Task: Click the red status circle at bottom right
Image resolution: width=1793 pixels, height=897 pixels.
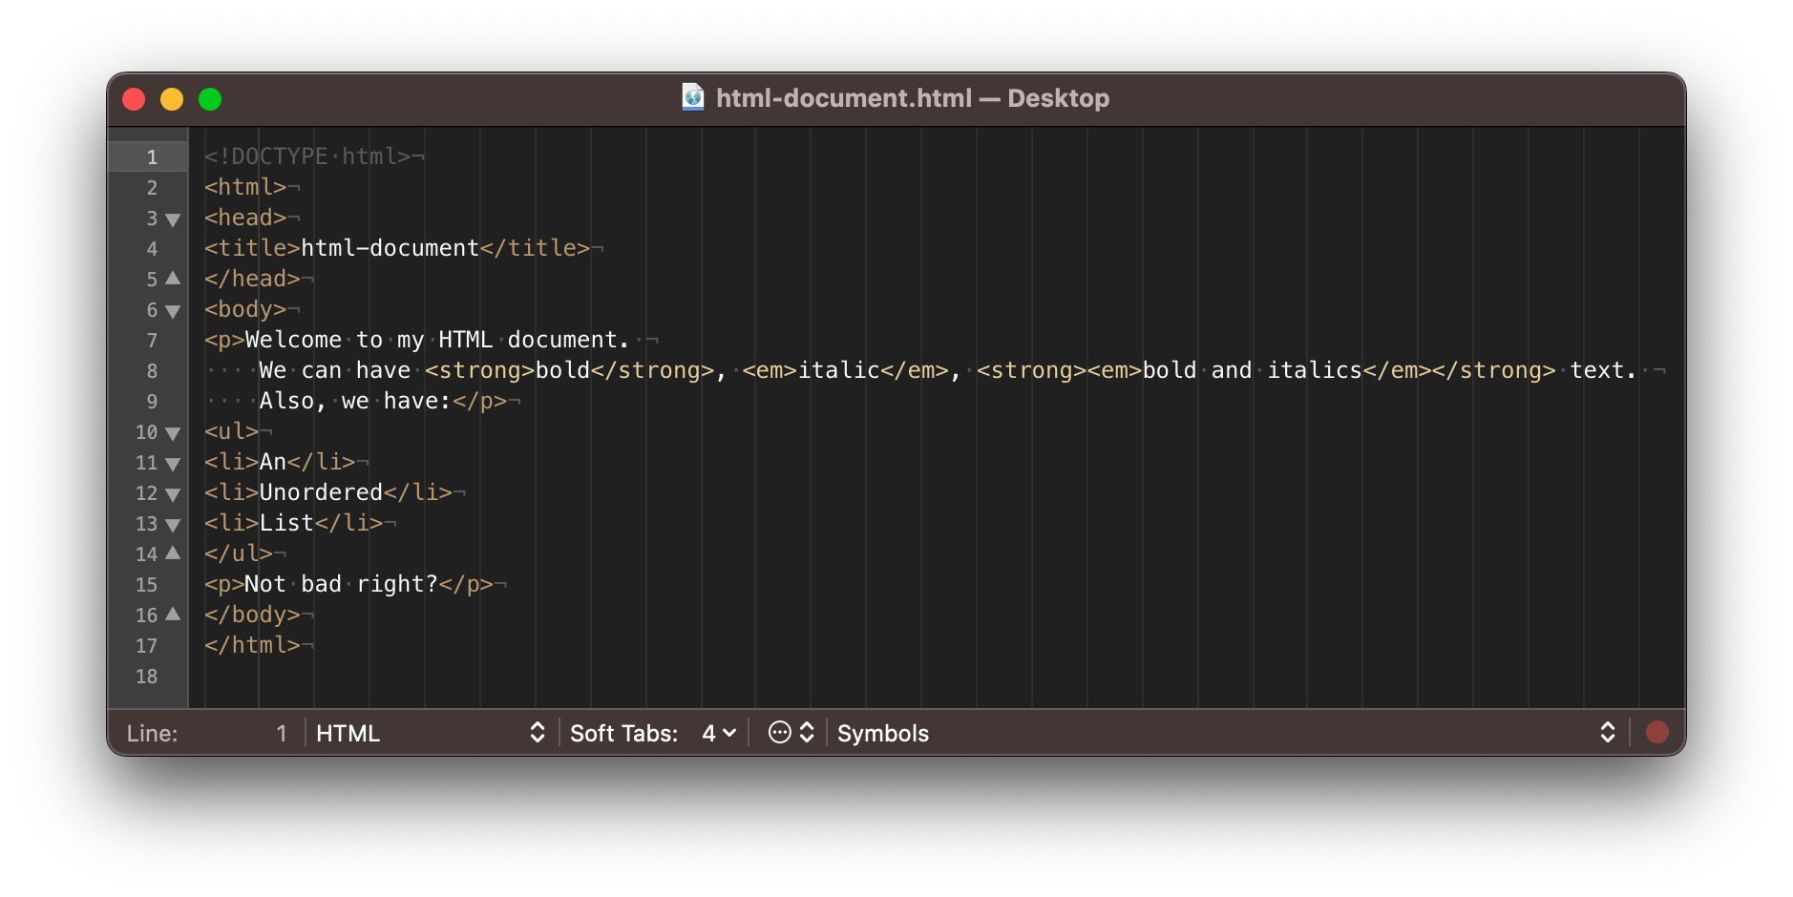Action: coord(1657,732)
